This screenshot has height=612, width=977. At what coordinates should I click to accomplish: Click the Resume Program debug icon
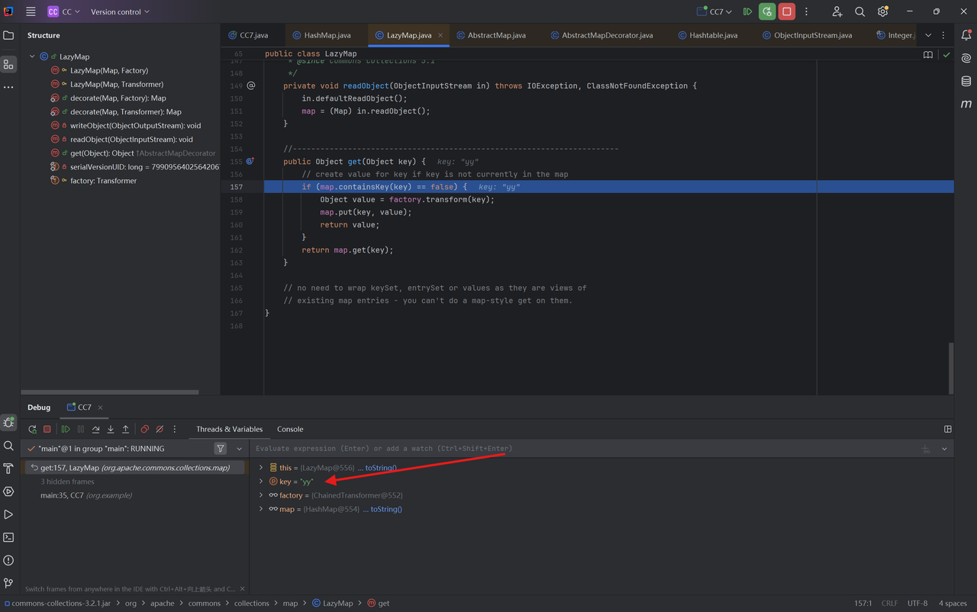pyautogui.click(x=66, y=430)
